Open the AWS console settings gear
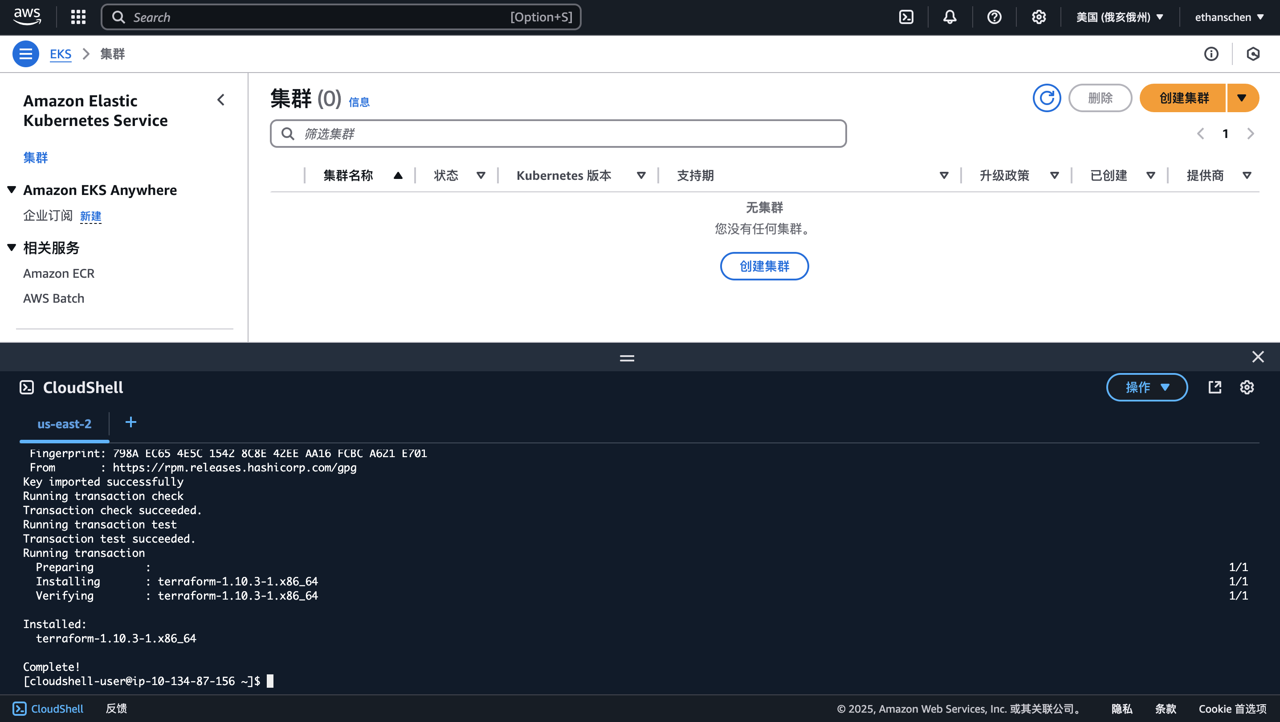1280x722 pixels. pos(1038,16)
